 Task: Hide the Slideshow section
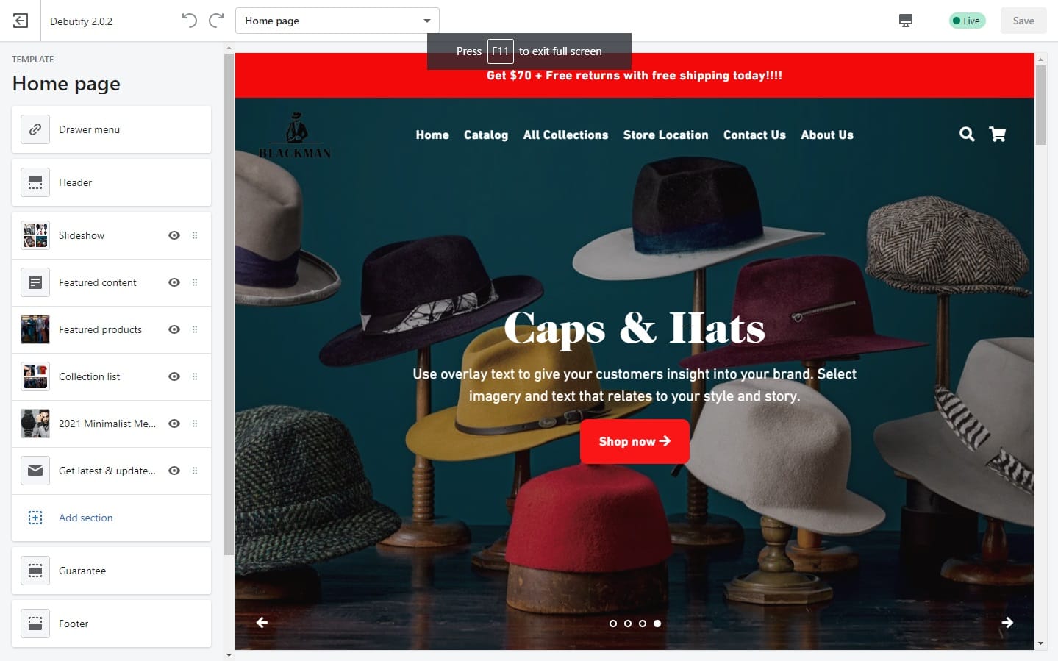point(174,235)
